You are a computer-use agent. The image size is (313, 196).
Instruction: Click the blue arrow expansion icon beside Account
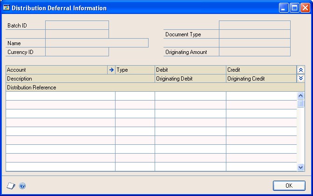tap(111, 70)
